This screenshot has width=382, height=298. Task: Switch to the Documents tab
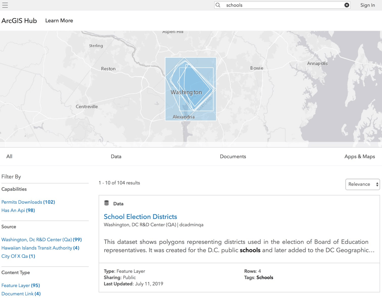(x=233, y=156)
